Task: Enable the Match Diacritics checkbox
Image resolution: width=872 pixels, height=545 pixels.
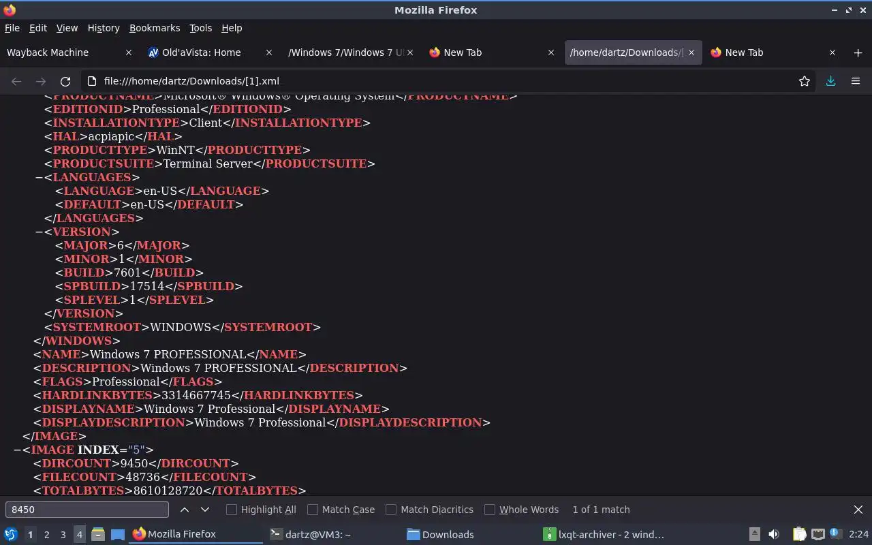Action: tap(391, 510)
